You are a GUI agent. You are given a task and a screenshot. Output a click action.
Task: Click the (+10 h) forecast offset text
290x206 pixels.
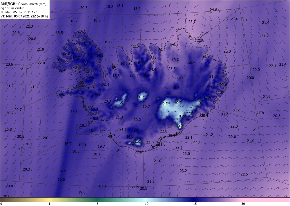[42, 16]
